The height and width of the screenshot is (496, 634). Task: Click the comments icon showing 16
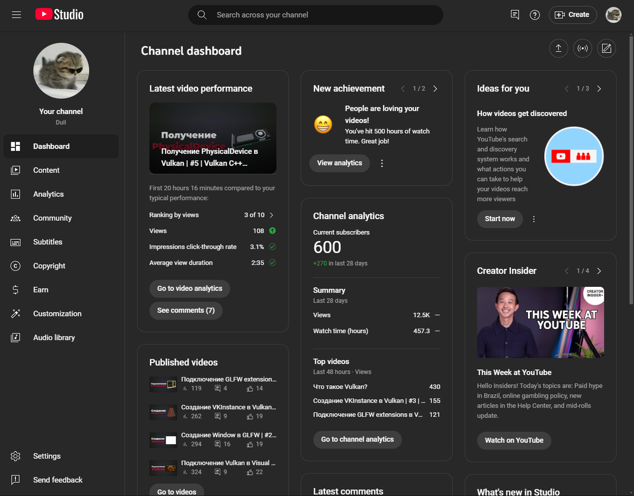click(217, 444)
